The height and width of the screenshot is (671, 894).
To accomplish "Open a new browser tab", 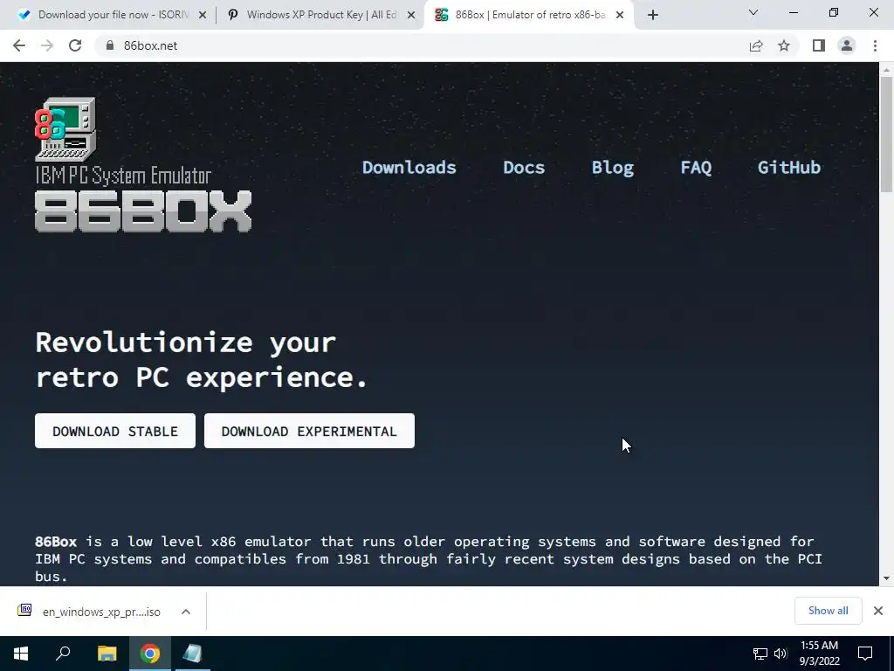I will tap(653, 15).
